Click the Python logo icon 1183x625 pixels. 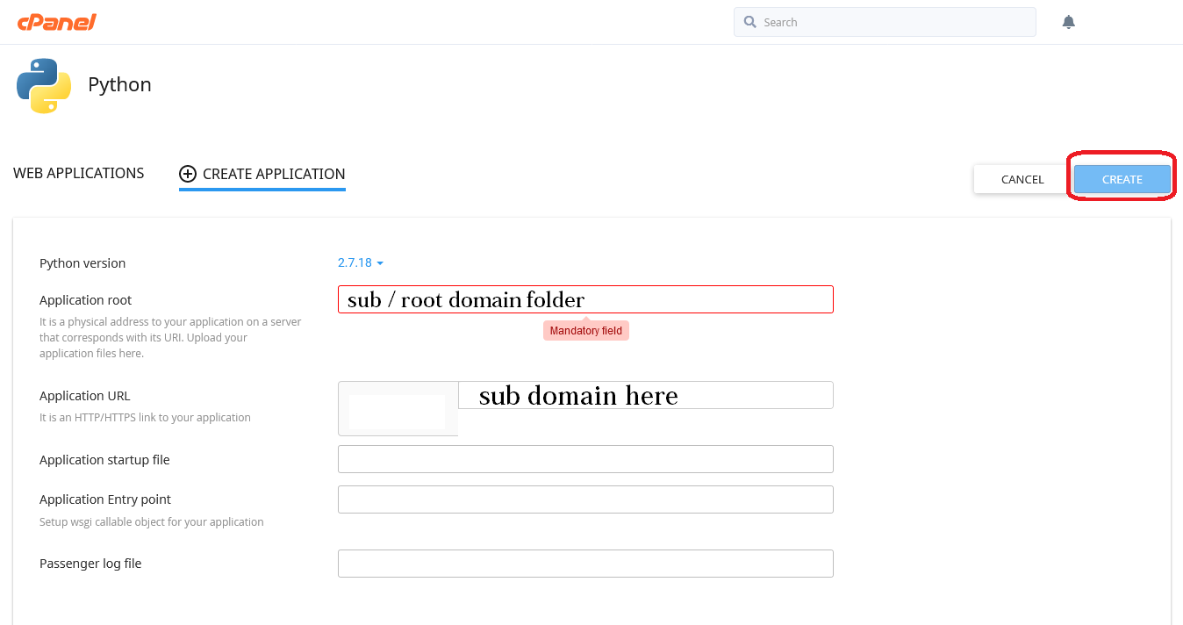point(44,86)
